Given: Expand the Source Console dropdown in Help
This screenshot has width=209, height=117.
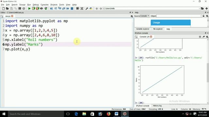Looking at the screenshot, I should (145, 16).
